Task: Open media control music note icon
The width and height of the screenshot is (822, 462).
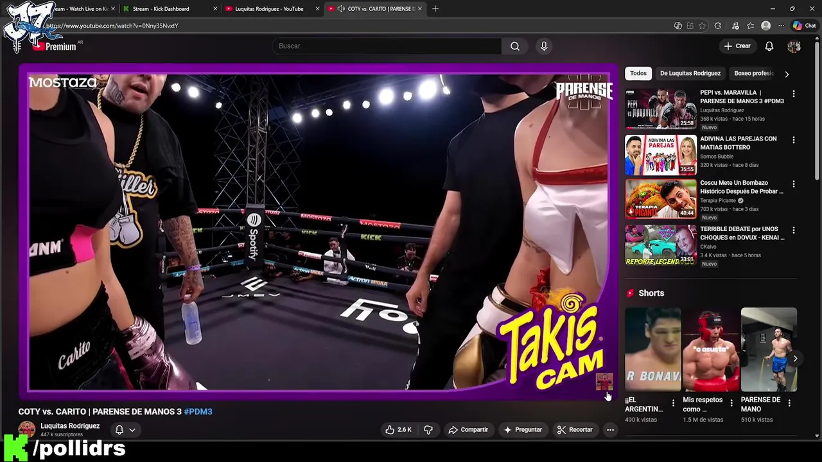Action: pyautogui.click(x=735, y=26)
